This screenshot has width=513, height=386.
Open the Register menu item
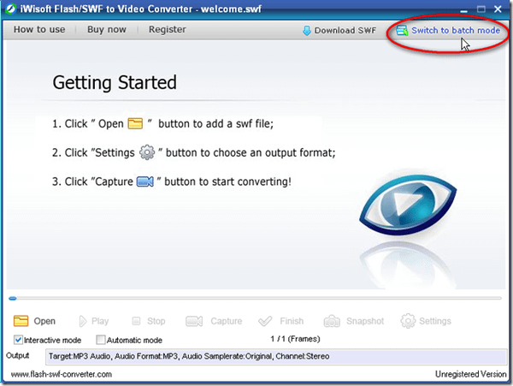coord(168,29)
